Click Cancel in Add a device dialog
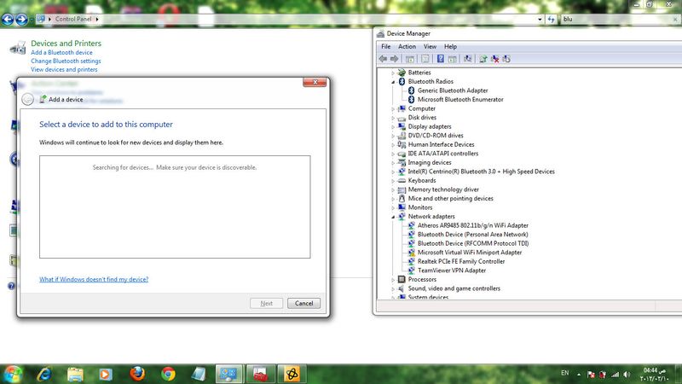This screenshot has width=682, height=384. (x=303, y=303)
